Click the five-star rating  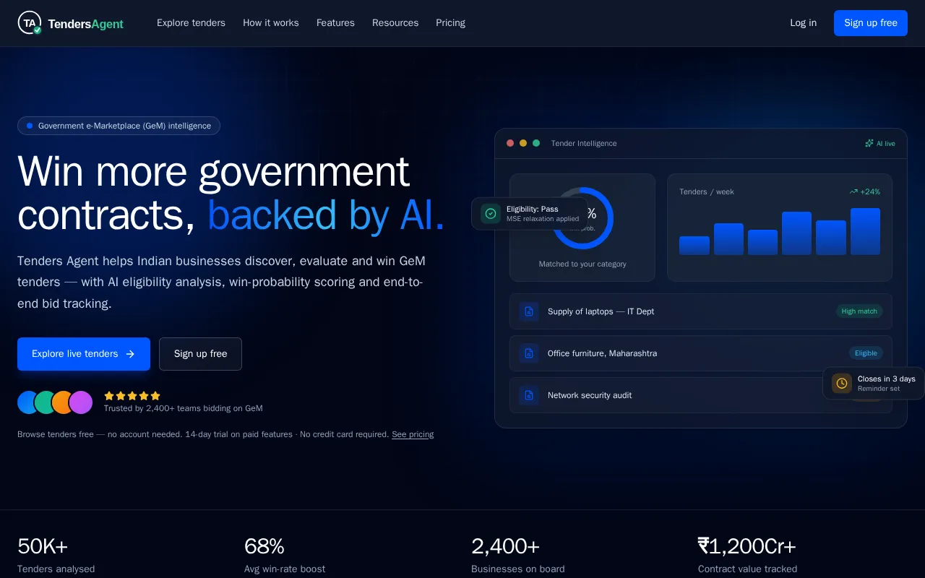click(132, 396)
